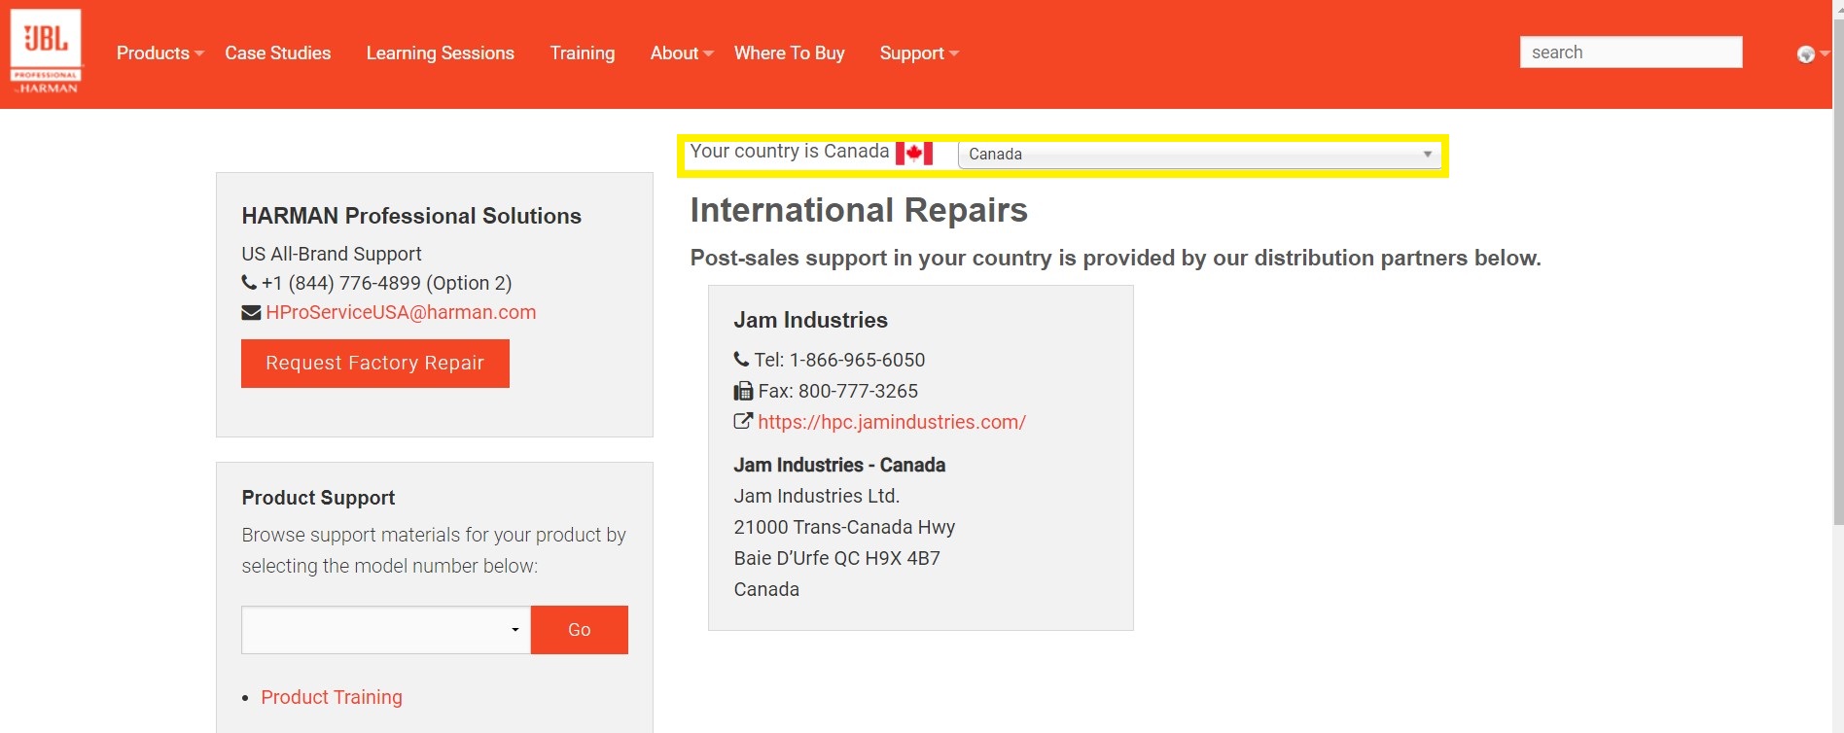Screen dimensions: 1844x733
Task: Open Case Studies in the navigation
Action: pos(278,53)
